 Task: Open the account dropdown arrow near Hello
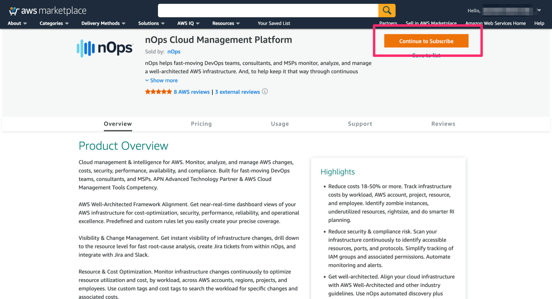539,10
